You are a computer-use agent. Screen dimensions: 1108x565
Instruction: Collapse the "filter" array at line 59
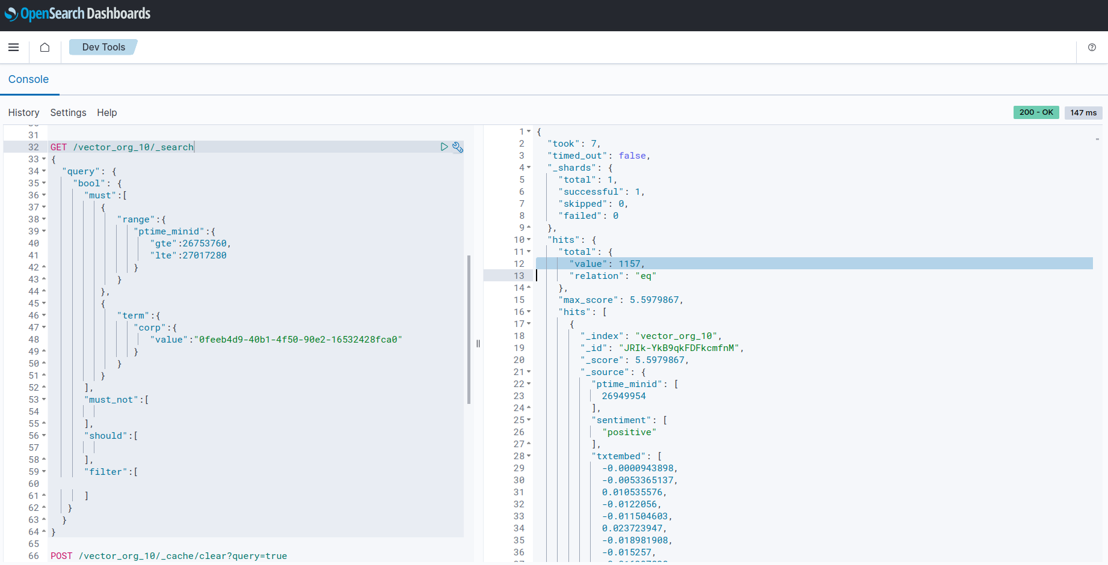click(44, 472)
